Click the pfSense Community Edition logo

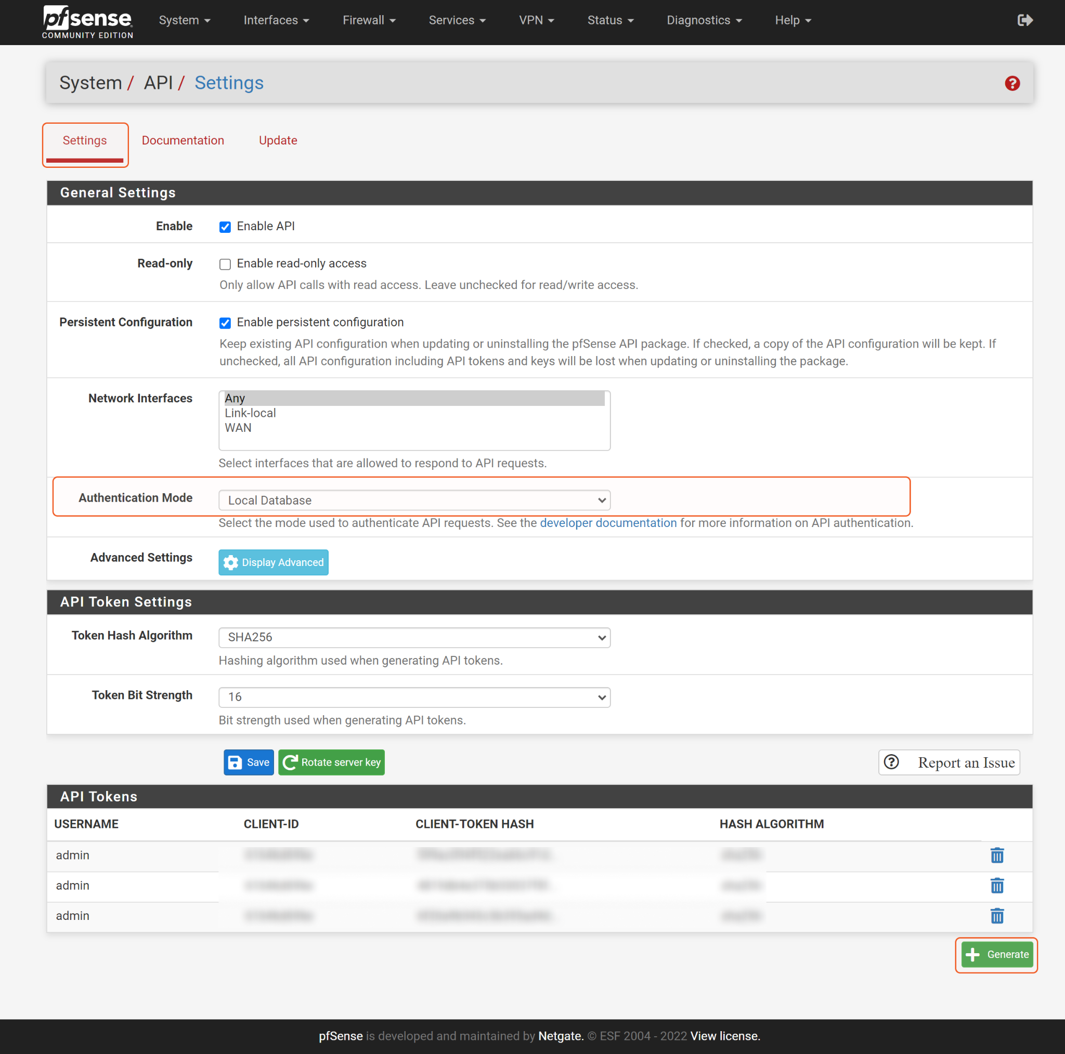pyautogui.click(x=88, y=22)
